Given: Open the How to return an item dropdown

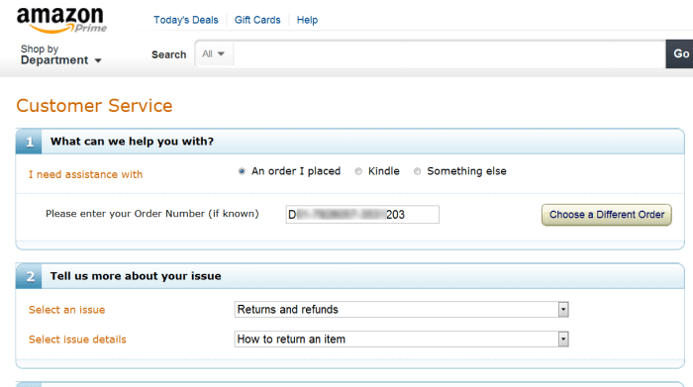Looking at the screenshot, I should pyautogui.click(x=401, y=339).
